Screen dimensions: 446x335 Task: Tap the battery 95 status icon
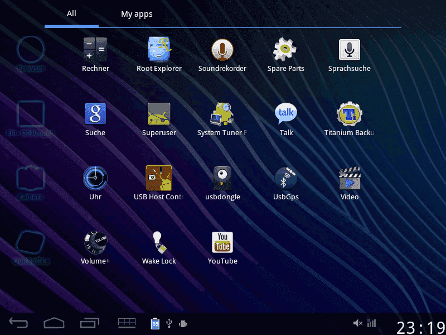point(155,323)
